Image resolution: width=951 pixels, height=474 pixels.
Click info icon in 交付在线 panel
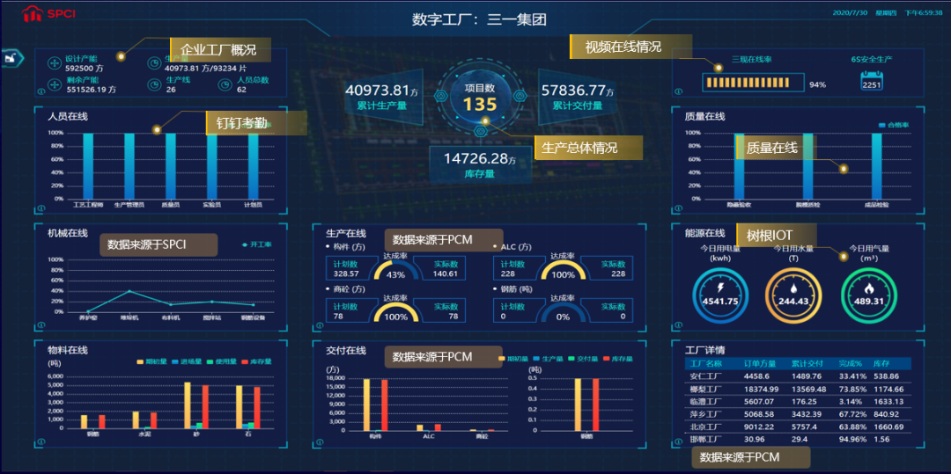click(x=319, y=442)
